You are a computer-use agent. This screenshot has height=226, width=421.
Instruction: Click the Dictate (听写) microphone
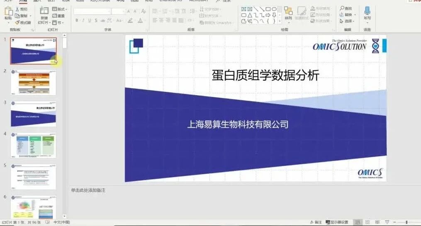click(x=367, y=13)
